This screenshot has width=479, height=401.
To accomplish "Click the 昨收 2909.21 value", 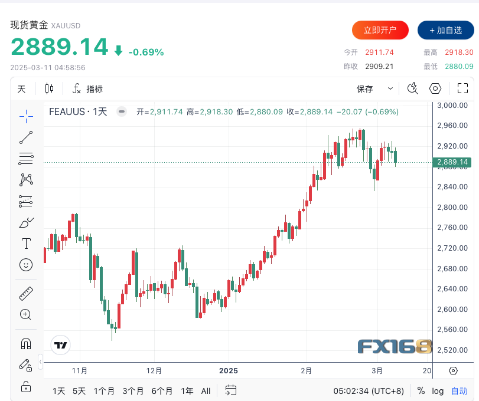I will click(x=379, y=67).
